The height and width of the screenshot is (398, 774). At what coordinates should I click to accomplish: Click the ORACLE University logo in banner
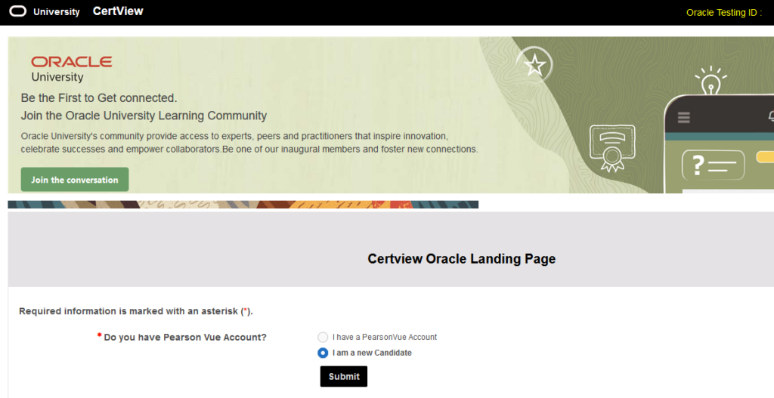point(71,69)
